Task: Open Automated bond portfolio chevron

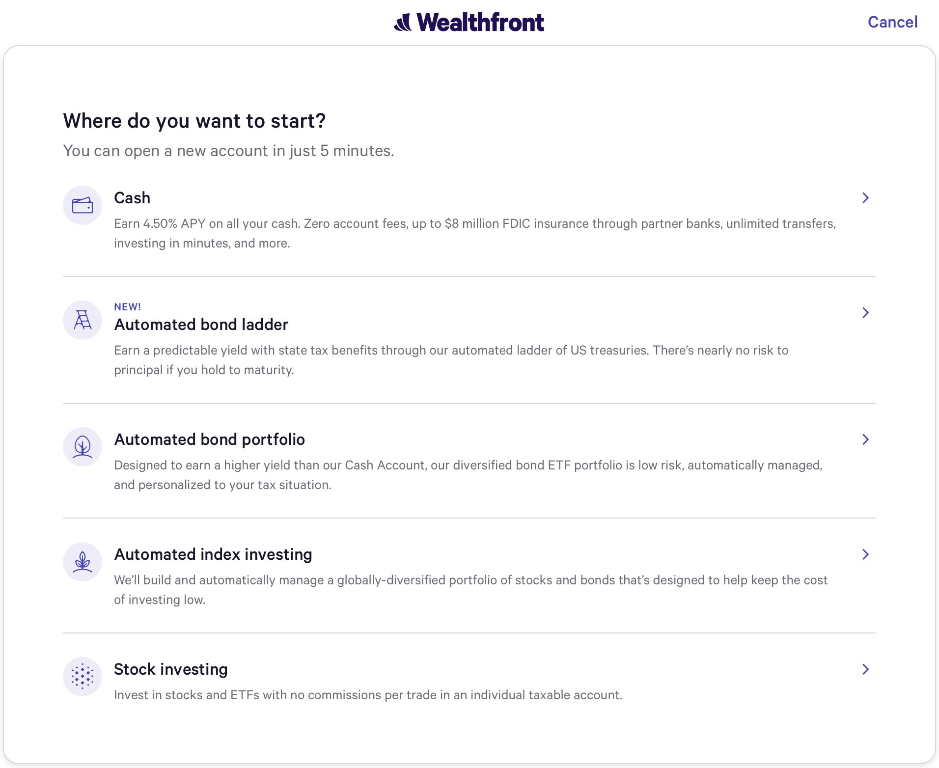Action: click(x=865, y=439)
